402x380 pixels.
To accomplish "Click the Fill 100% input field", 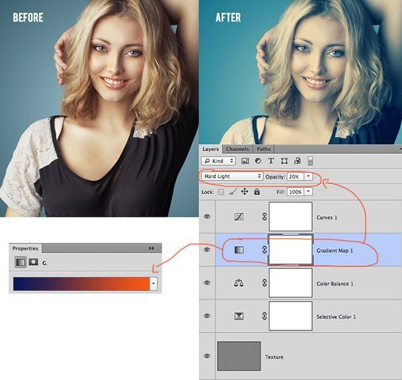I will click(x=295, y=192).
